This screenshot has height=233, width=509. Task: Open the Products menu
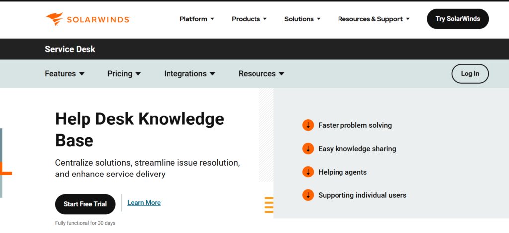coord(249,19)
